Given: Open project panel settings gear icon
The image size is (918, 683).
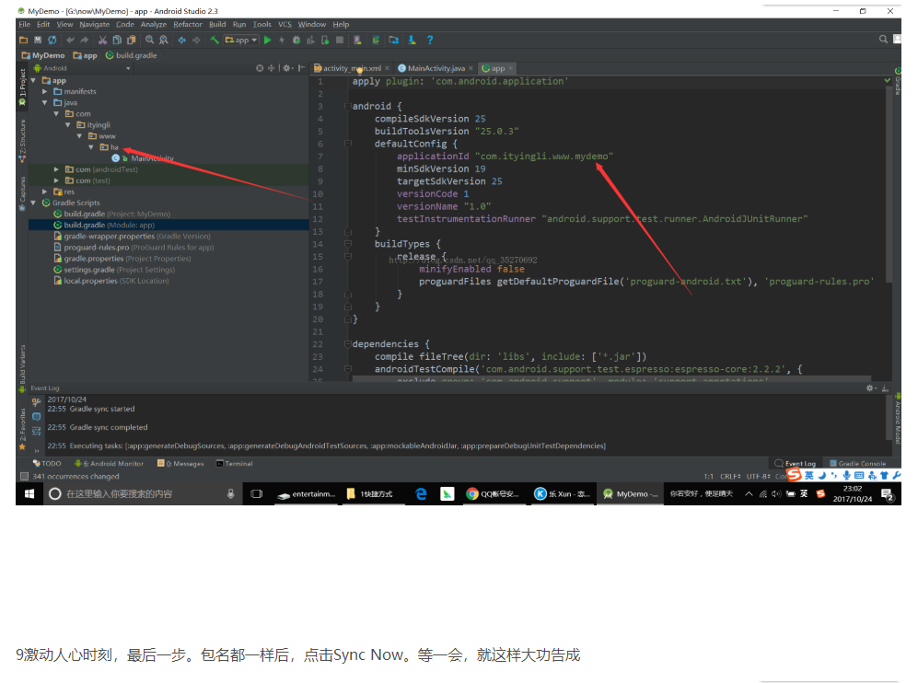Looking at the screenshot, I should (287, 68).
